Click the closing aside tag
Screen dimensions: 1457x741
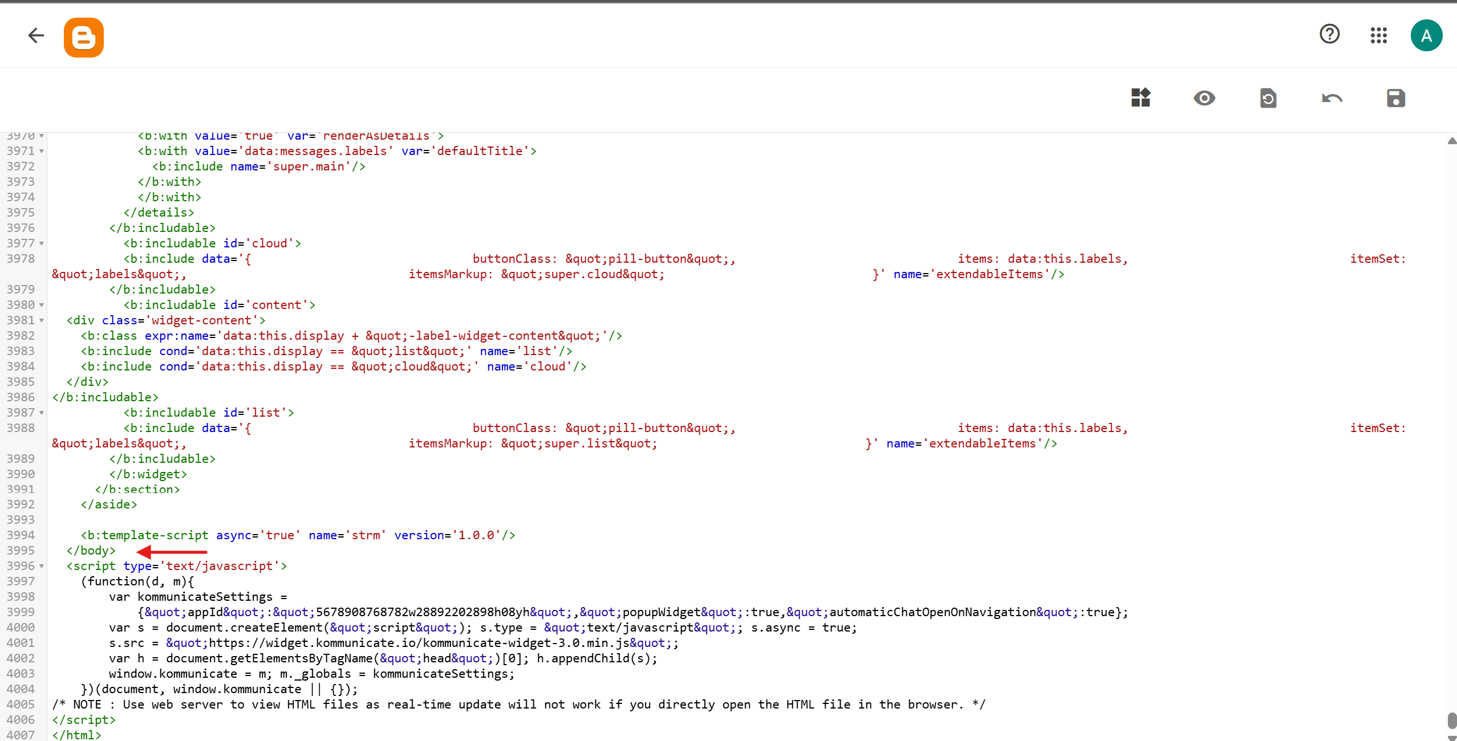click(109, 504)
